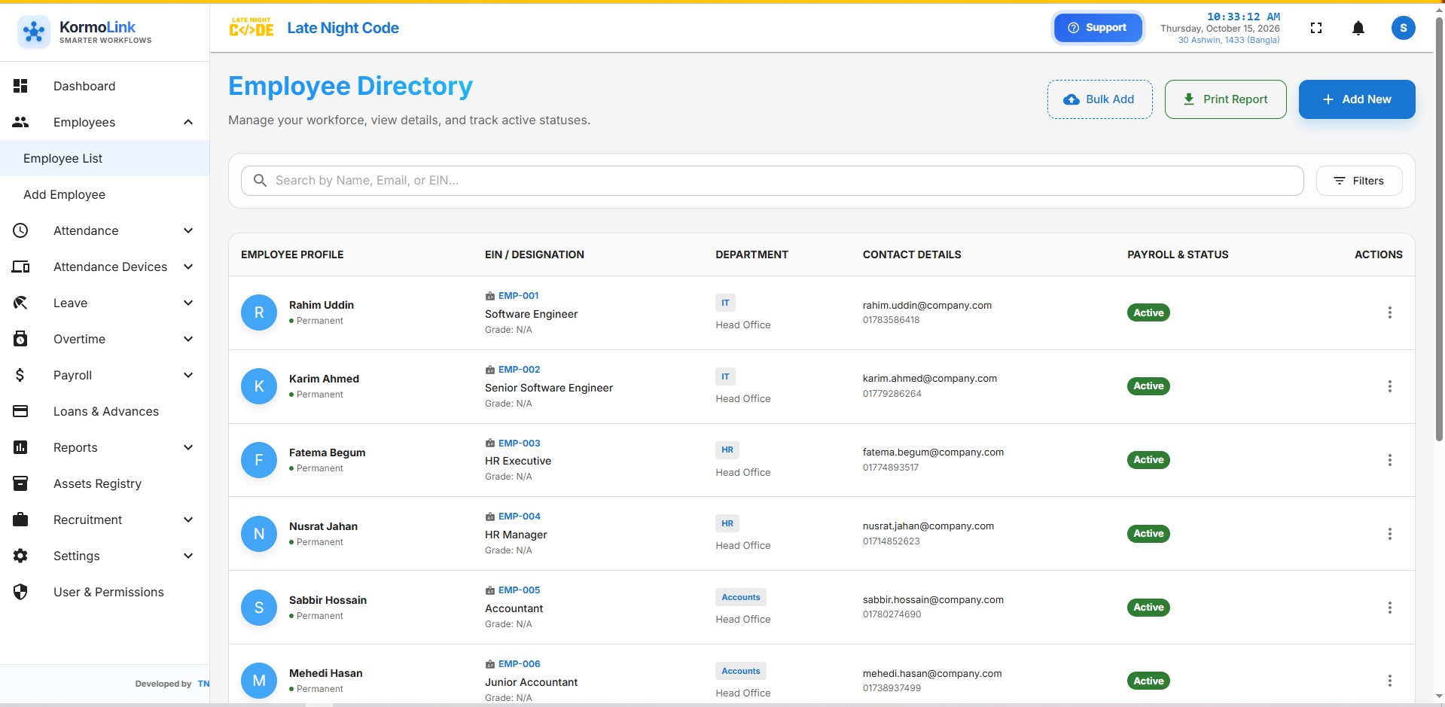Click Active status badge for Sabbir Hossain
Viewport: 1445px width, 707px height.
[1148, 608]
